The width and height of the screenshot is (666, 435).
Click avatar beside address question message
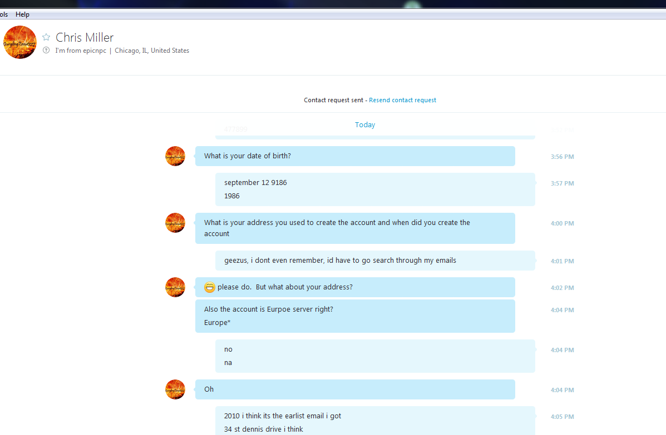point(175,223)
